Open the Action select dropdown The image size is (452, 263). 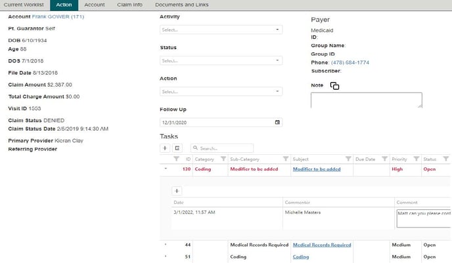coord(221,91)
